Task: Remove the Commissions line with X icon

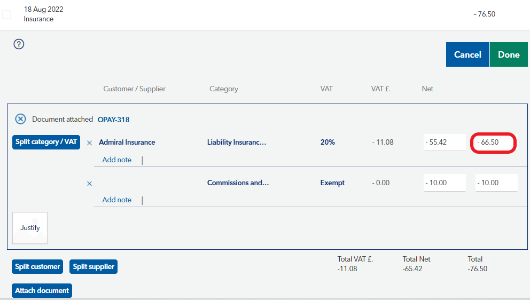Action: (x=89, y=183)
